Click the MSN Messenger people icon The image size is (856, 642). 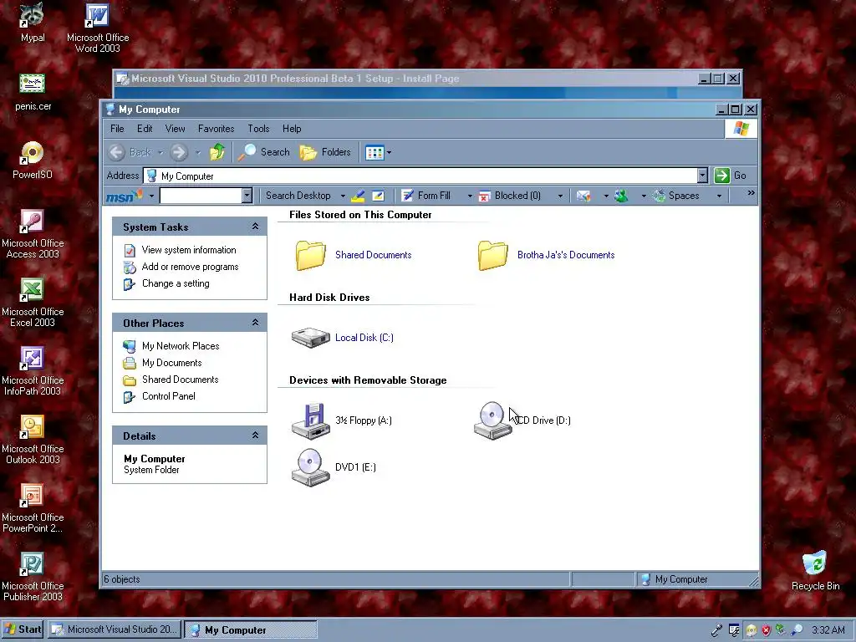pyautogui.click(x=621, y=196)
